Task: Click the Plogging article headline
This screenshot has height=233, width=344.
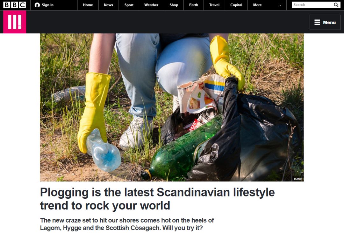Action: (157, 199)
